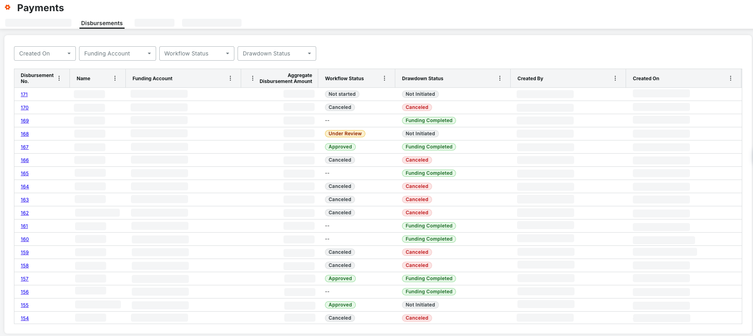Image resolution: width=753 pixels, height=336 pixels.
Task: Open disbursement number 164
Action: 25,187
